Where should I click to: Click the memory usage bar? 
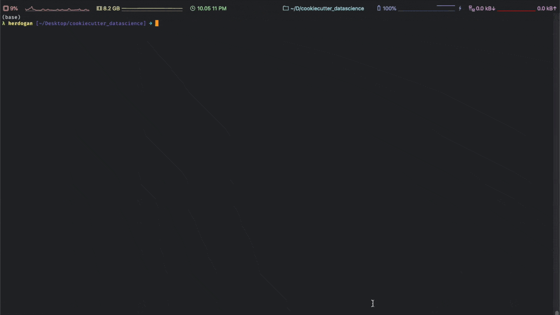click(x=152, y=9)
